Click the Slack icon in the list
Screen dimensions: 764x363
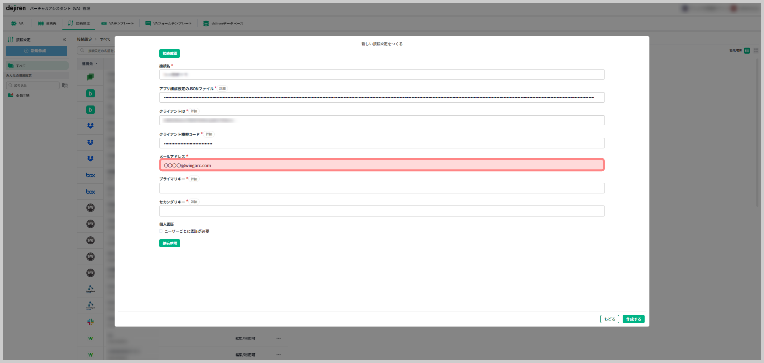[90, 322]
